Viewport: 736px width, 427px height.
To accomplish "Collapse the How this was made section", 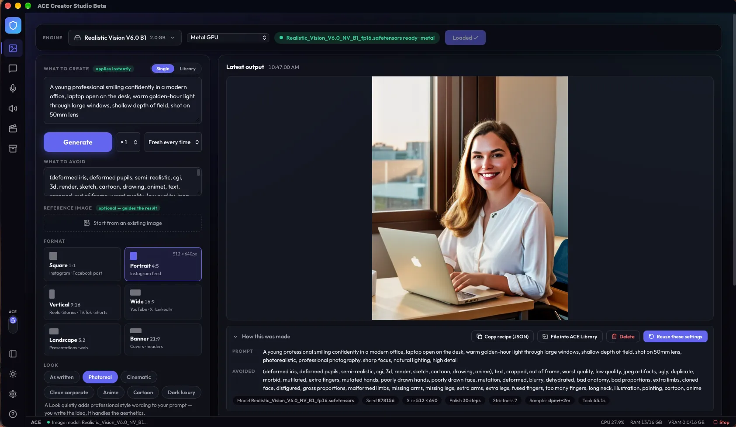I will pos(235,337).
